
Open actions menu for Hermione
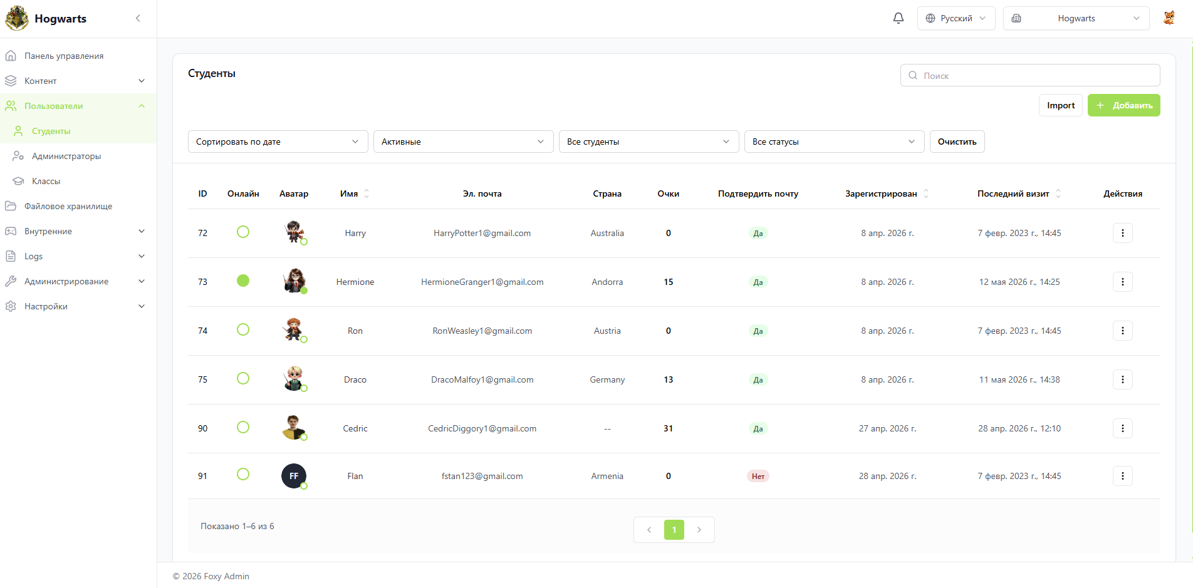pyautogui.click(x=1123, y=282)
